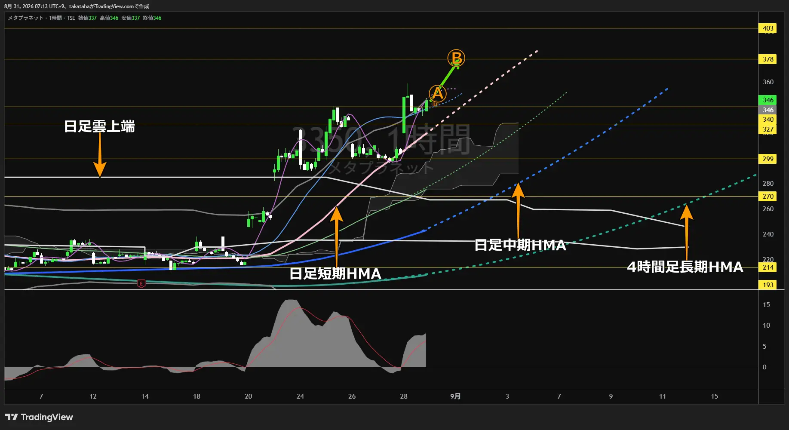Click the 始値337 open value
Image resolution: width=789 pixels, height=430 pixels.
click(87, 18)
